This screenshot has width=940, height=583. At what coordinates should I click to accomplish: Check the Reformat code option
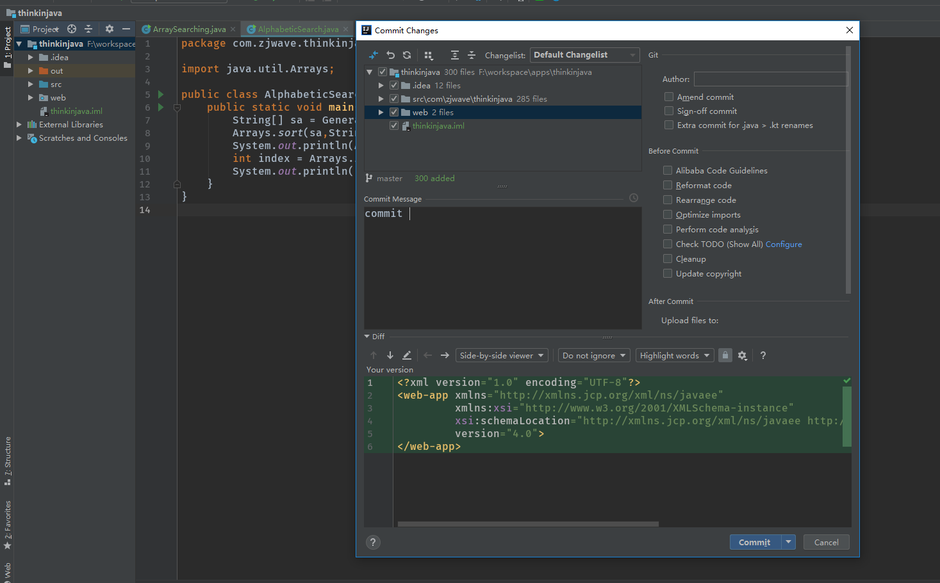coord(668,186)
